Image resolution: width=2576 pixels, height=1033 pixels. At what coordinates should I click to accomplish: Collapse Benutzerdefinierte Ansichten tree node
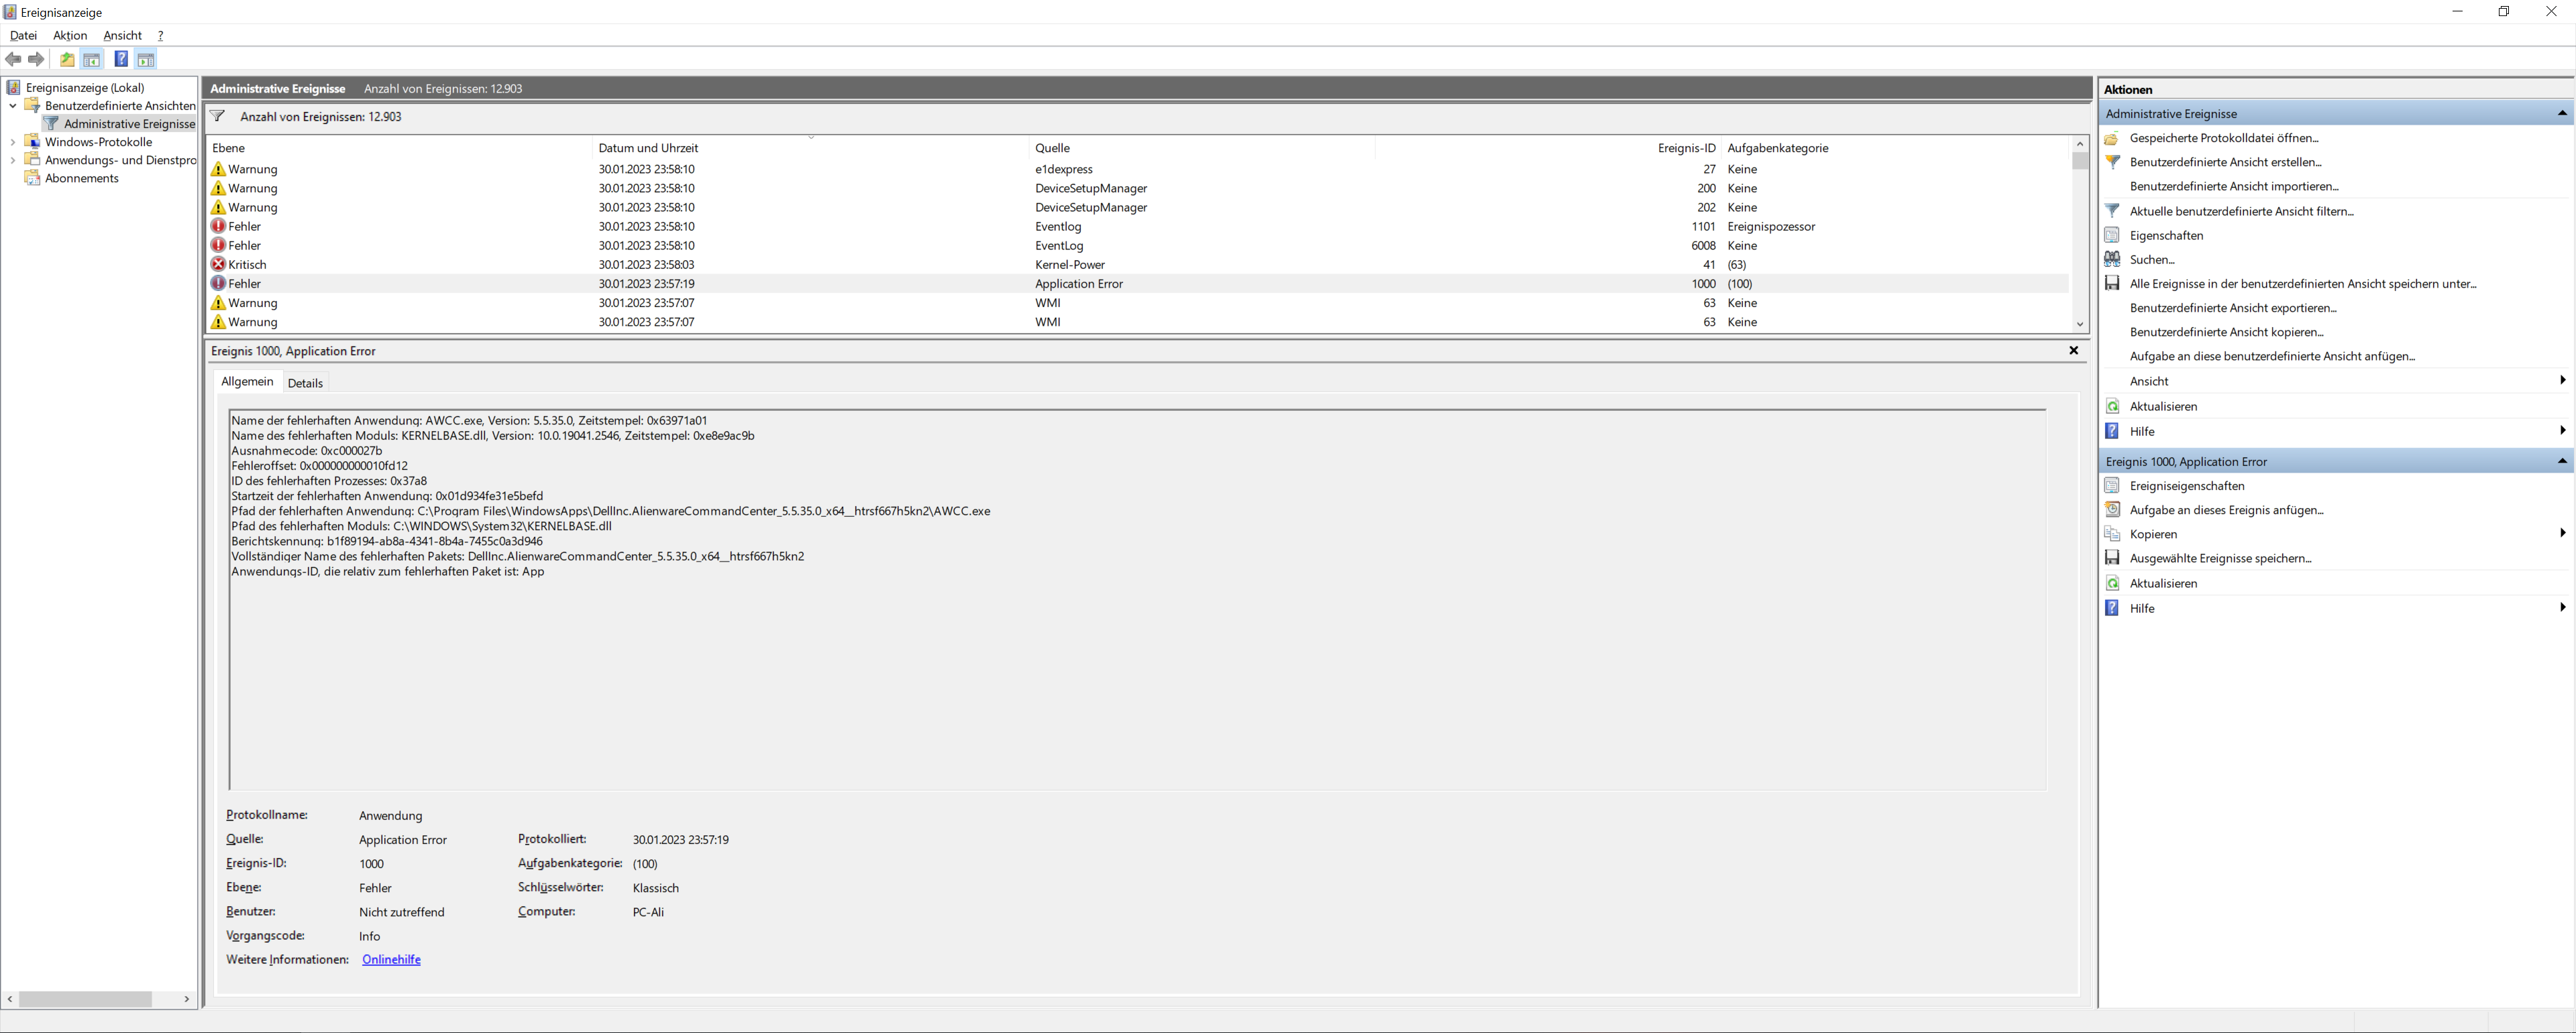tap(13, 106)
